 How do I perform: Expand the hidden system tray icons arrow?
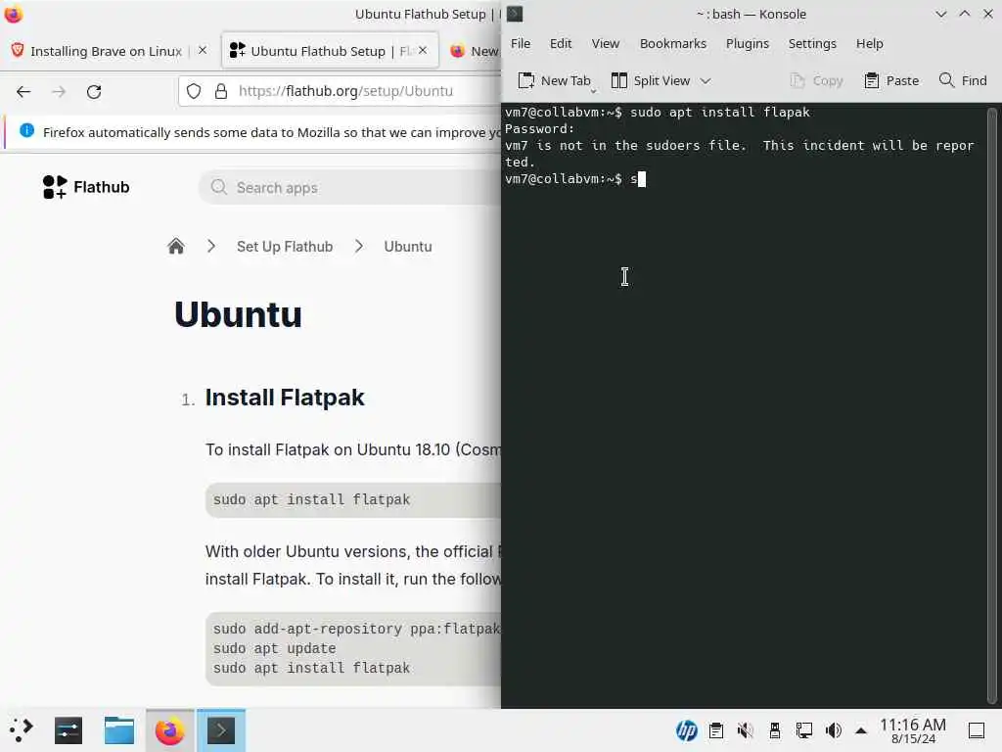coord(861,730)
